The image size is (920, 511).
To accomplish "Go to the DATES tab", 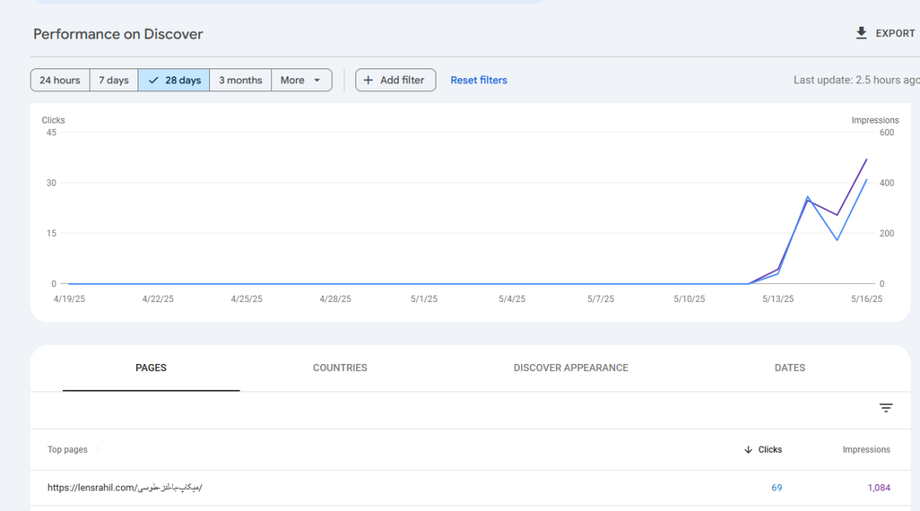I will (789, 368).
